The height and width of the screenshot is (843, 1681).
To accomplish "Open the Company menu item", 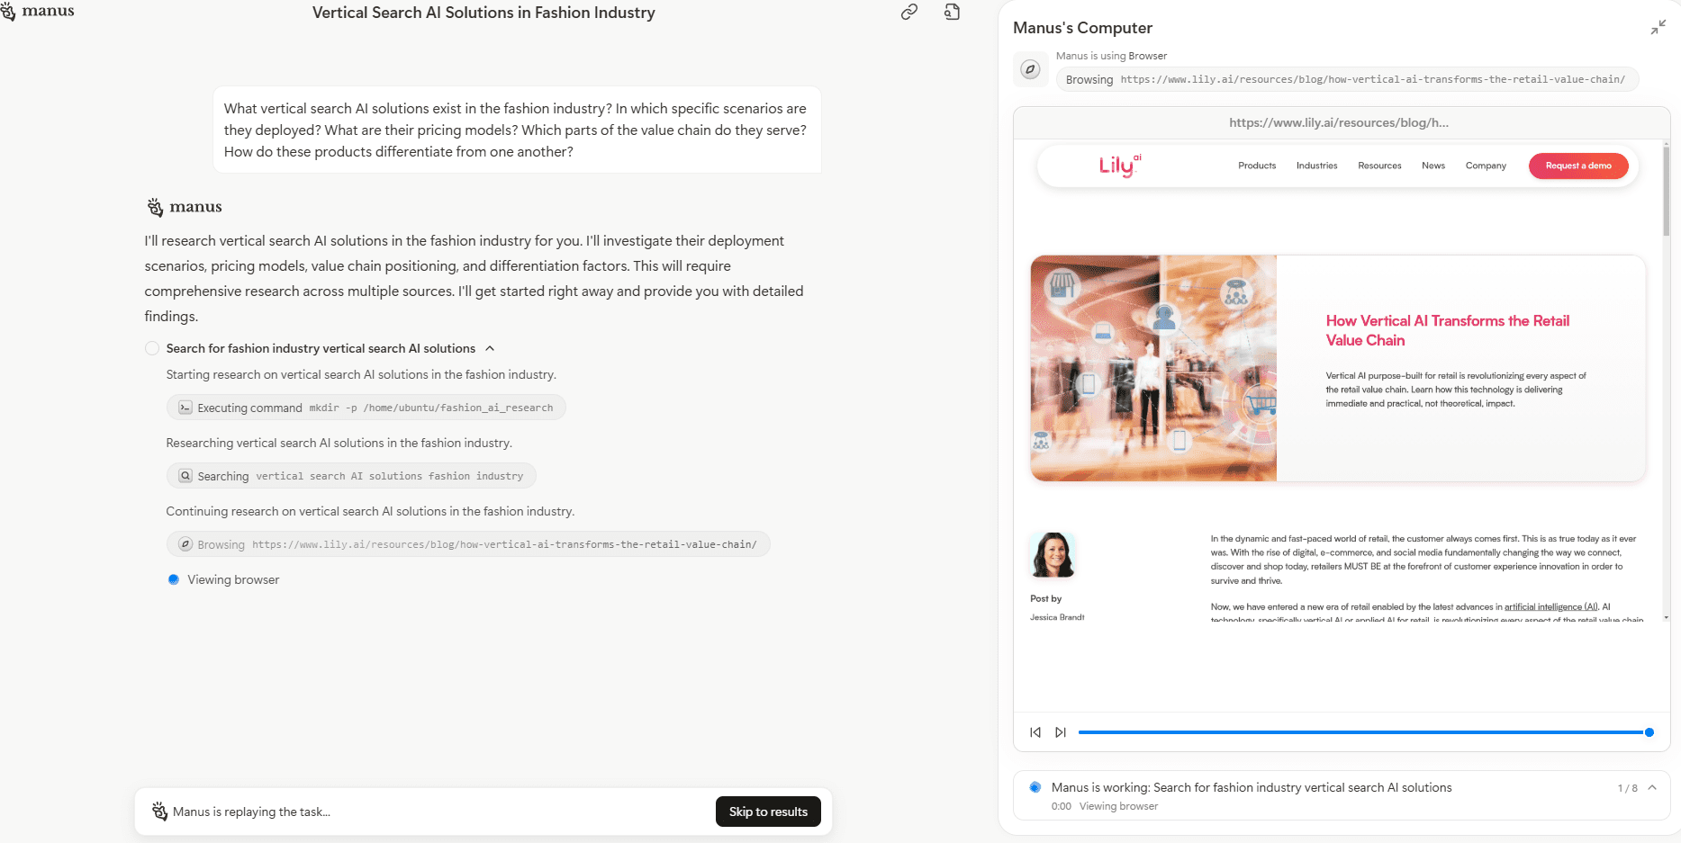I will [1486, 166].
